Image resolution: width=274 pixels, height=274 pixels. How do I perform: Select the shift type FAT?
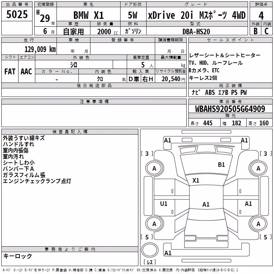pos(10,72)
